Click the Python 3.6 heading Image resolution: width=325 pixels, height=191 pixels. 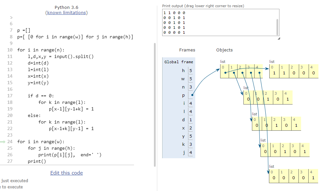[66, 8]
